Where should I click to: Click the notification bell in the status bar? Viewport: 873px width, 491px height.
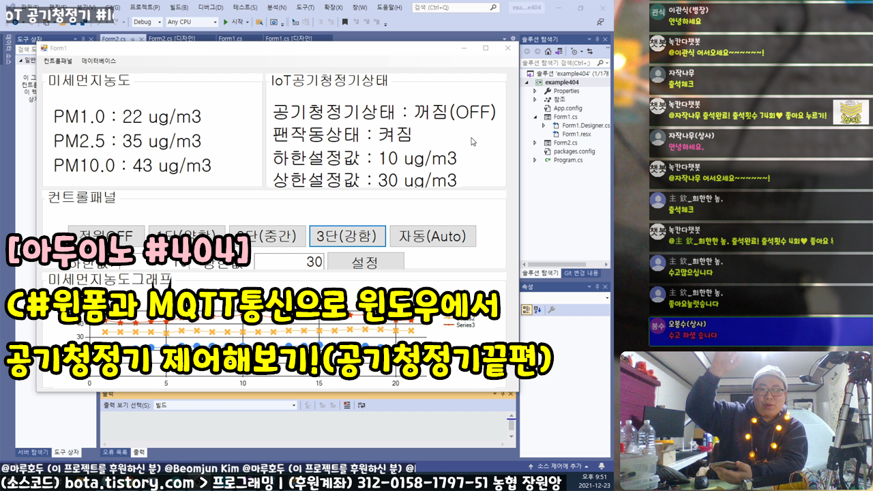pyautogui.click(x=602, y=466)
